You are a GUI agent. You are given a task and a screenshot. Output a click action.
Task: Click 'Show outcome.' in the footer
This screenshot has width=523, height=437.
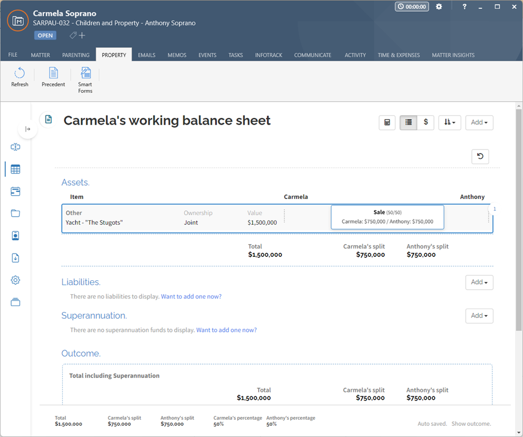click(x=471, y=424)
